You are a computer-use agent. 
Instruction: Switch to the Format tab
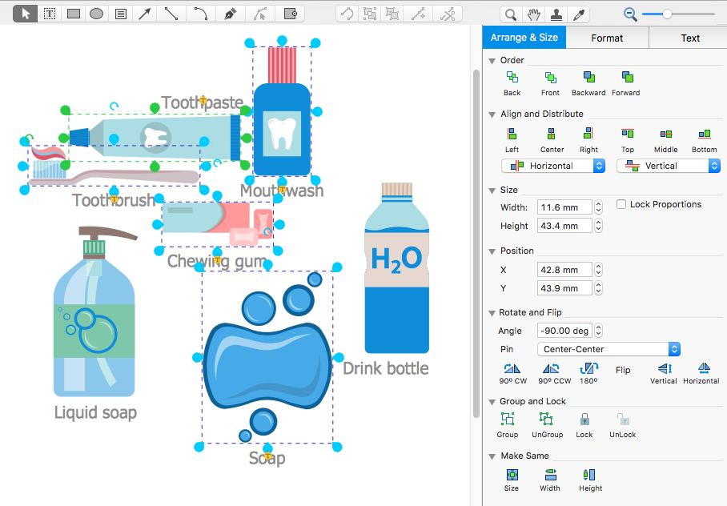coord(607,37)
